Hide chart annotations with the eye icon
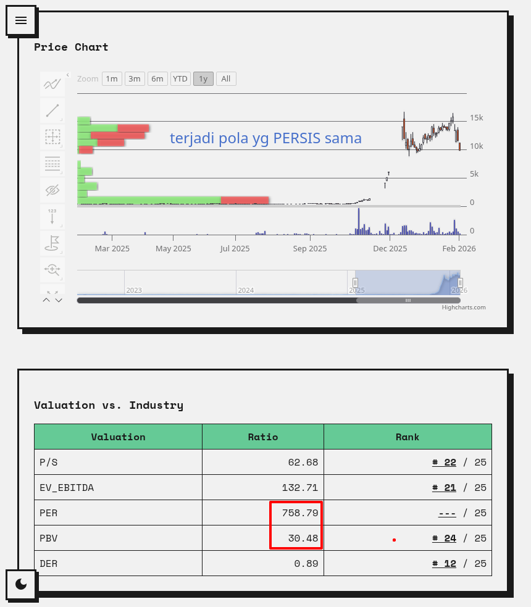Viewport: 531px width, 607px height. coord(52,190)
